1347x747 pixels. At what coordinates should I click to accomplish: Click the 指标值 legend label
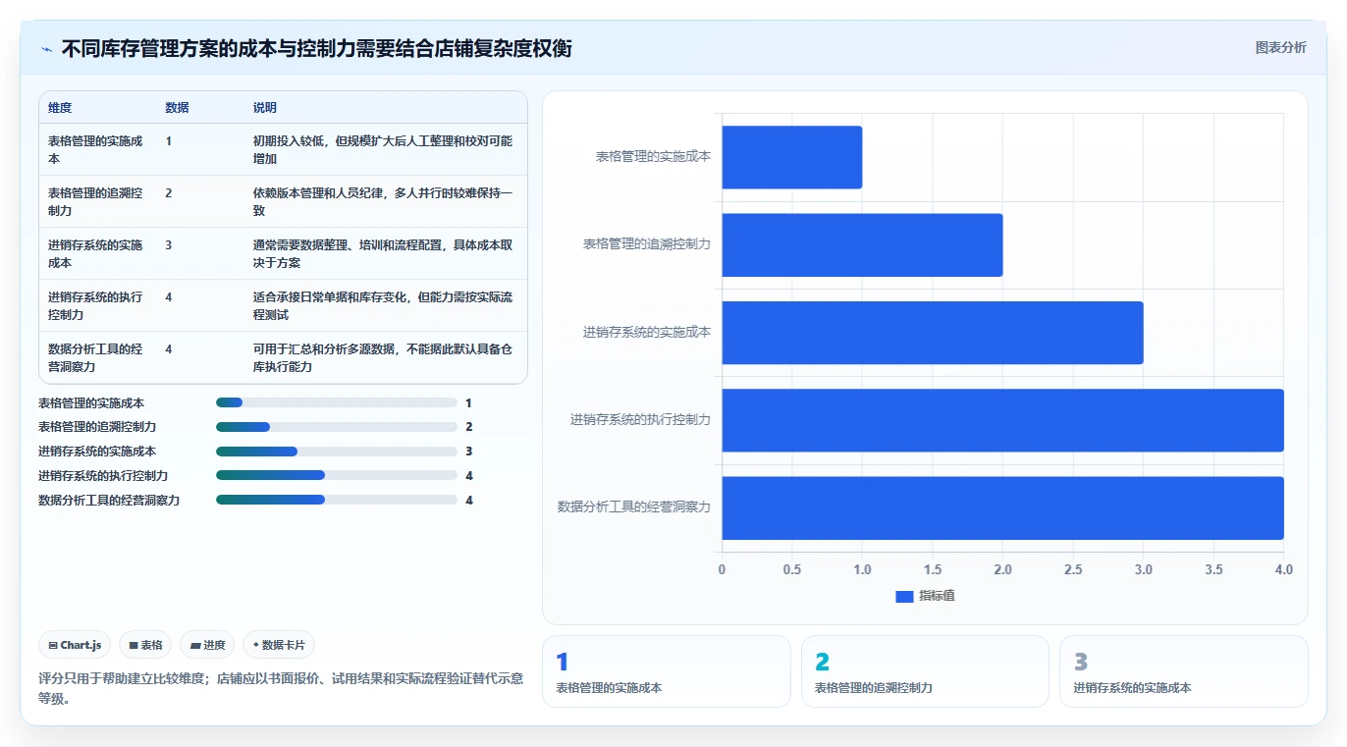tap(937, 597)
